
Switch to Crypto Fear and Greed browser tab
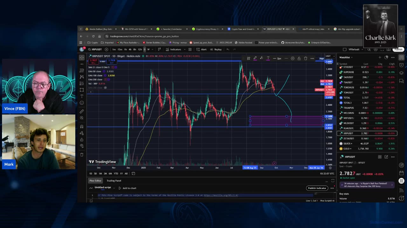243,29
